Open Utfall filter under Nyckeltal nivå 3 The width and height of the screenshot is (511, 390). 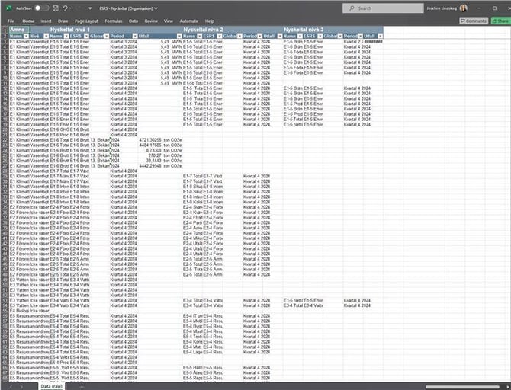click(x=380, y=36)
